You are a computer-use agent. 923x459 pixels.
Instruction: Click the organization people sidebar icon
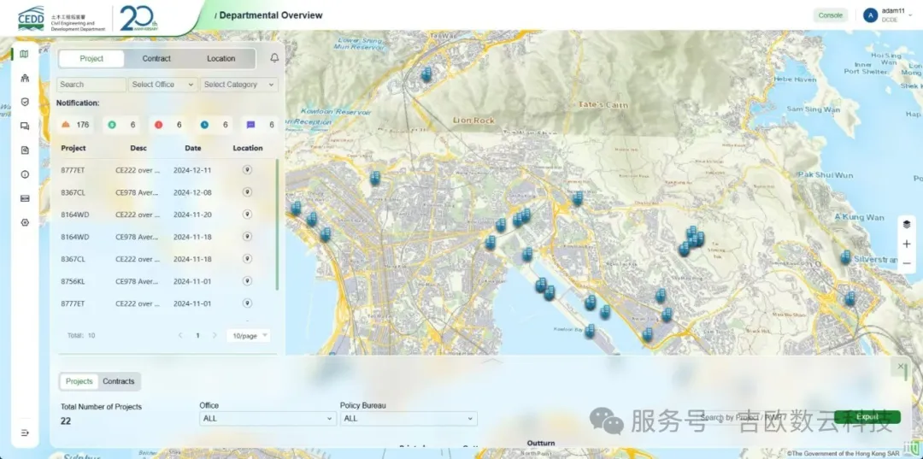(25, 79)
